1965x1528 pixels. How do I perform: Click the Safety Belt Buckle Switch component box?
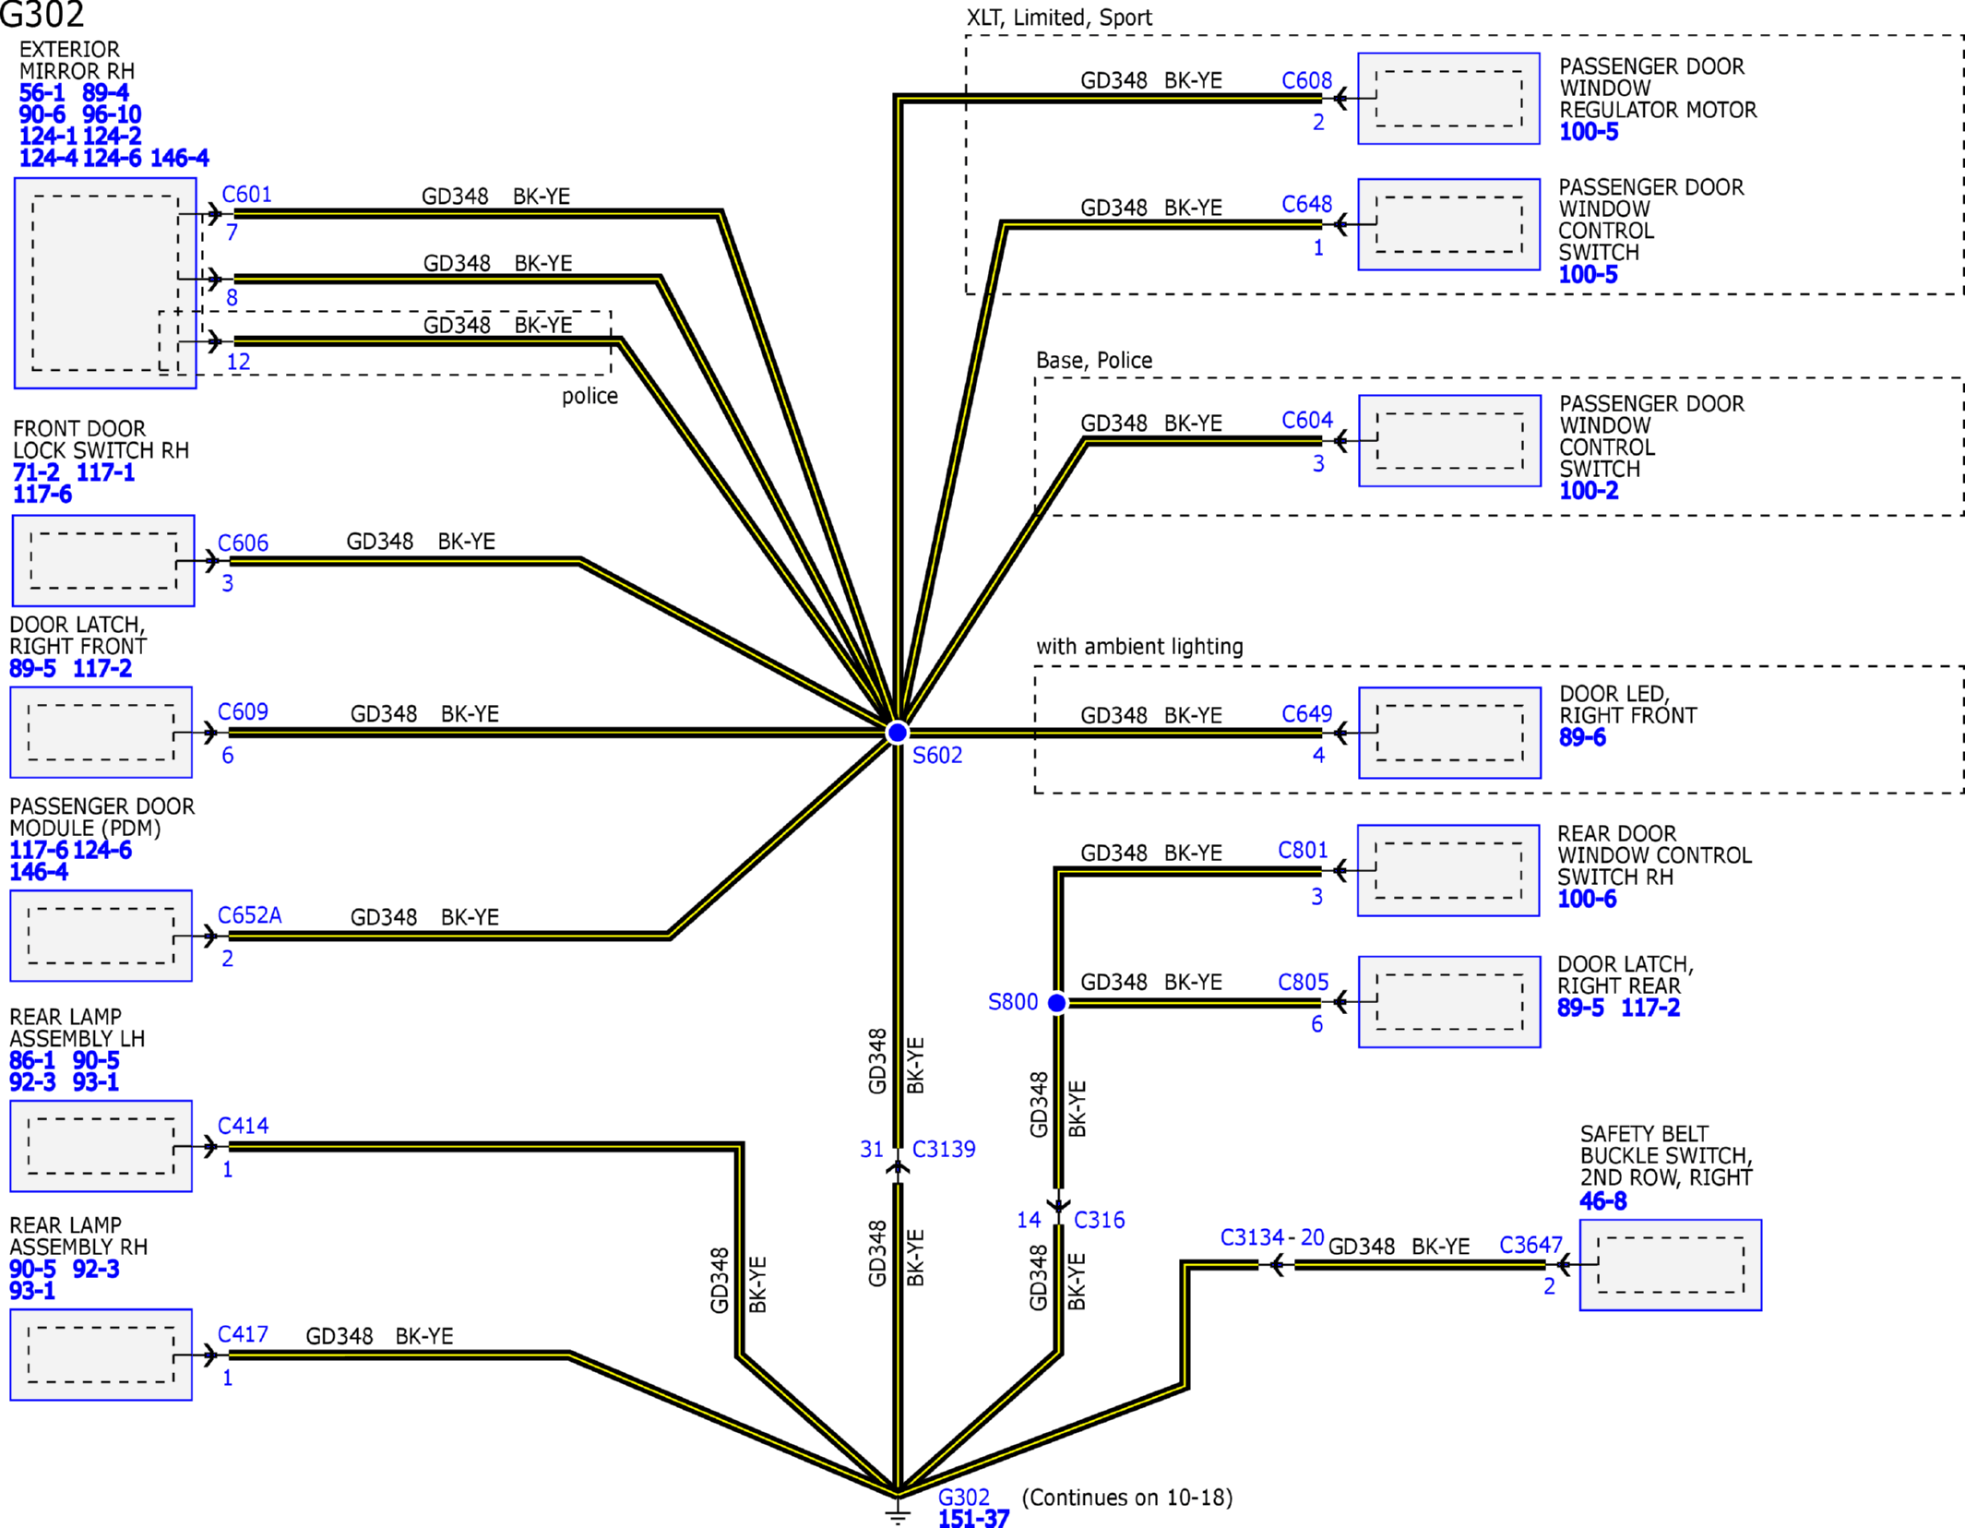pos(1670,1265)
